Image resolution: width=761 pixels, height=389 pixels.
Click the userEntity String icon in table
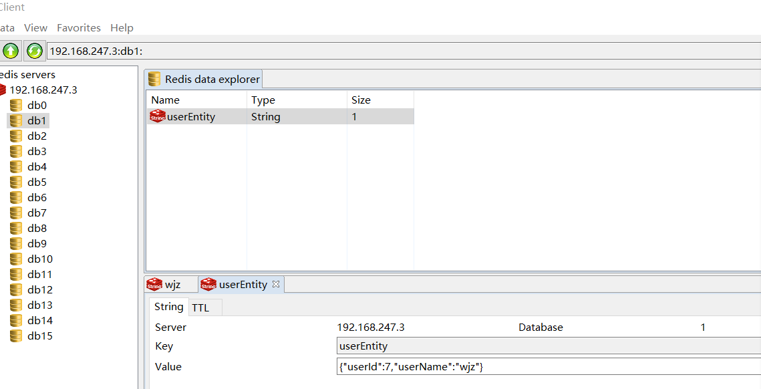pyautogui.click(x=158, y=116)
